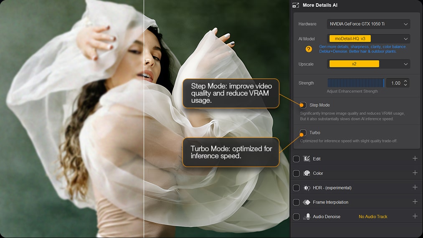Click the HDR experimental icon

pyautogui.click(x=306, y=188)
